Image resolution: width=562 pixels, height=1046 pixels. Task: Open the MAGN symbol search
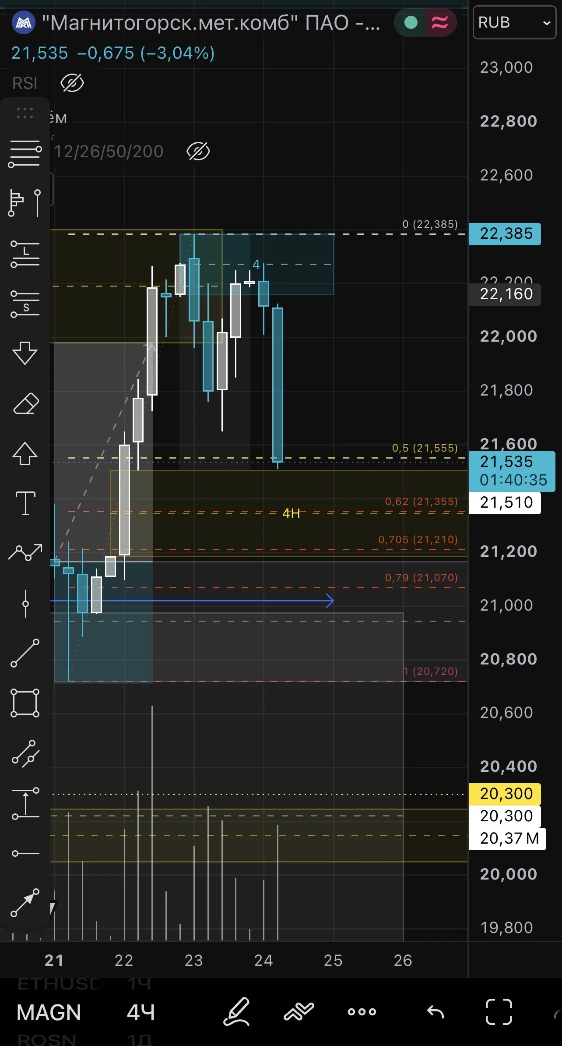pos(49,1012)
